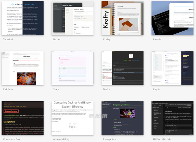
Task: Open the Chocolate Box theme thumbnail
Action: (23, 118)
